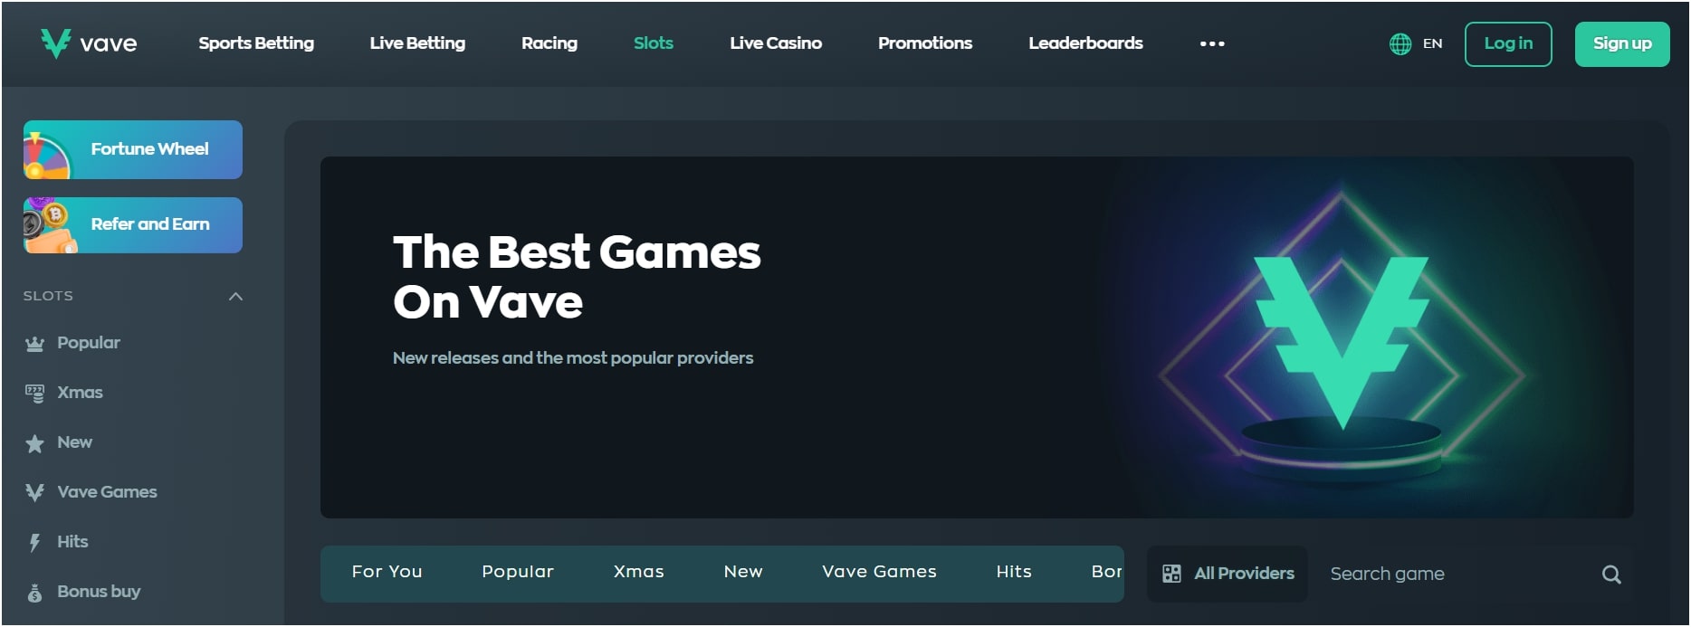Go to Sports Betting
1691x627 pixels.
coord(256,43)
